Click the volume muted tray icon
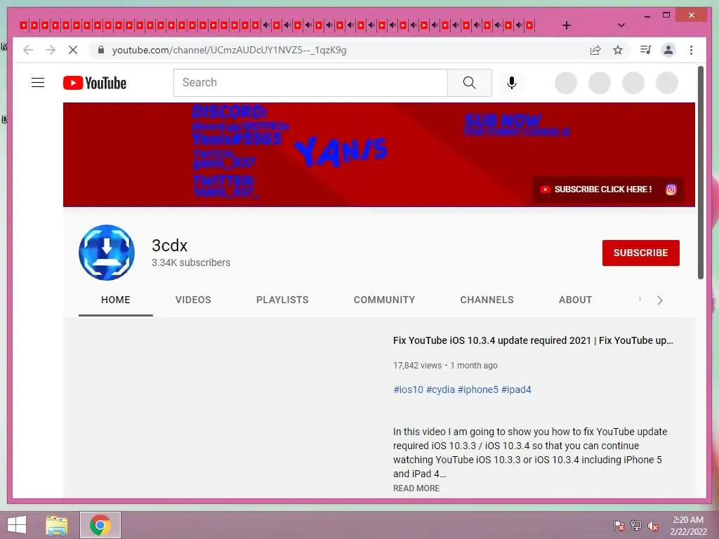 click(653, 526)
